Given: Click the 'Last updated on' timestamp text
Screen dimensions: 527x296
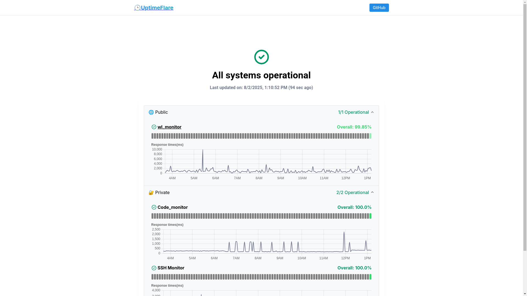Looking at the screenshot, I should tap(261, 88).
